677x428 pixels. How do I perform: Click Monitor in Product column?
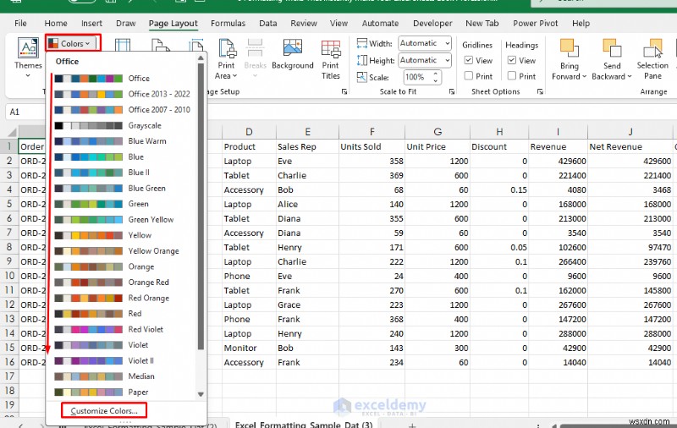249,348
